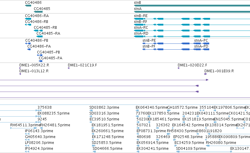Image resolution: width=250 pixels, height=153 pixels.
Task: Select the stnB-PF protein label
Action: click(x=149, y=46)
